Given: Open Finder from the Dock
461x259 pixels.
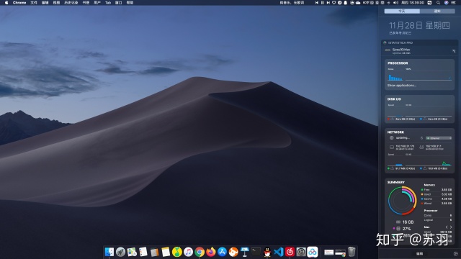Looking at the screenshot, I should coord(109,252).
